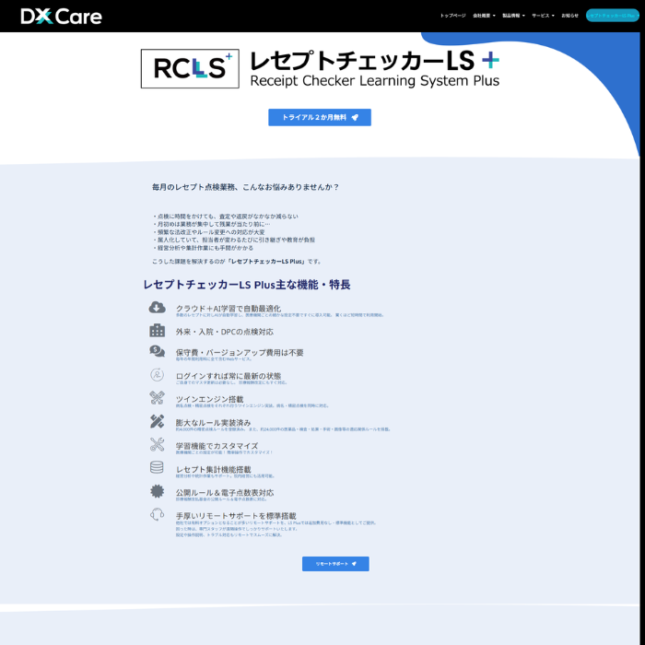Click the feature title クラウド＋AI学習で自動最適化

click(x=229, y=309)
